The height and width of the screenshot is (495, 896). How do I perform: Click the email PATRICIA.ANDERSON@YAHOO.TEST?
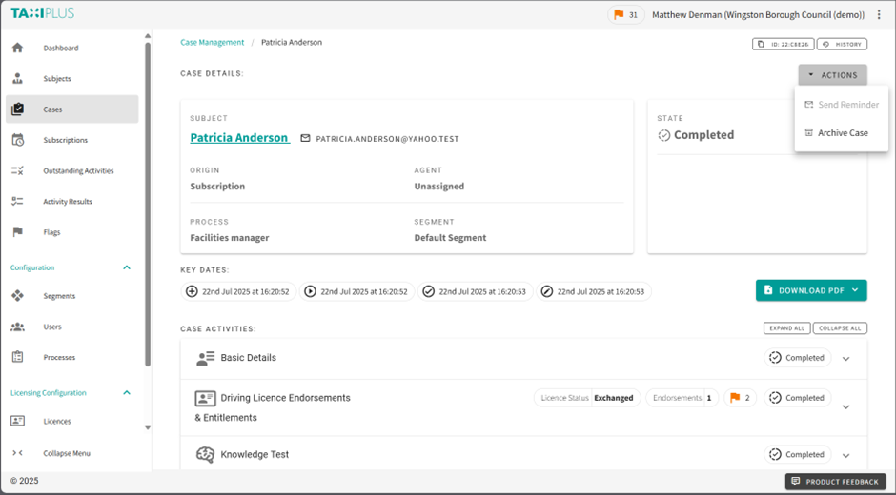coord(387,139)
